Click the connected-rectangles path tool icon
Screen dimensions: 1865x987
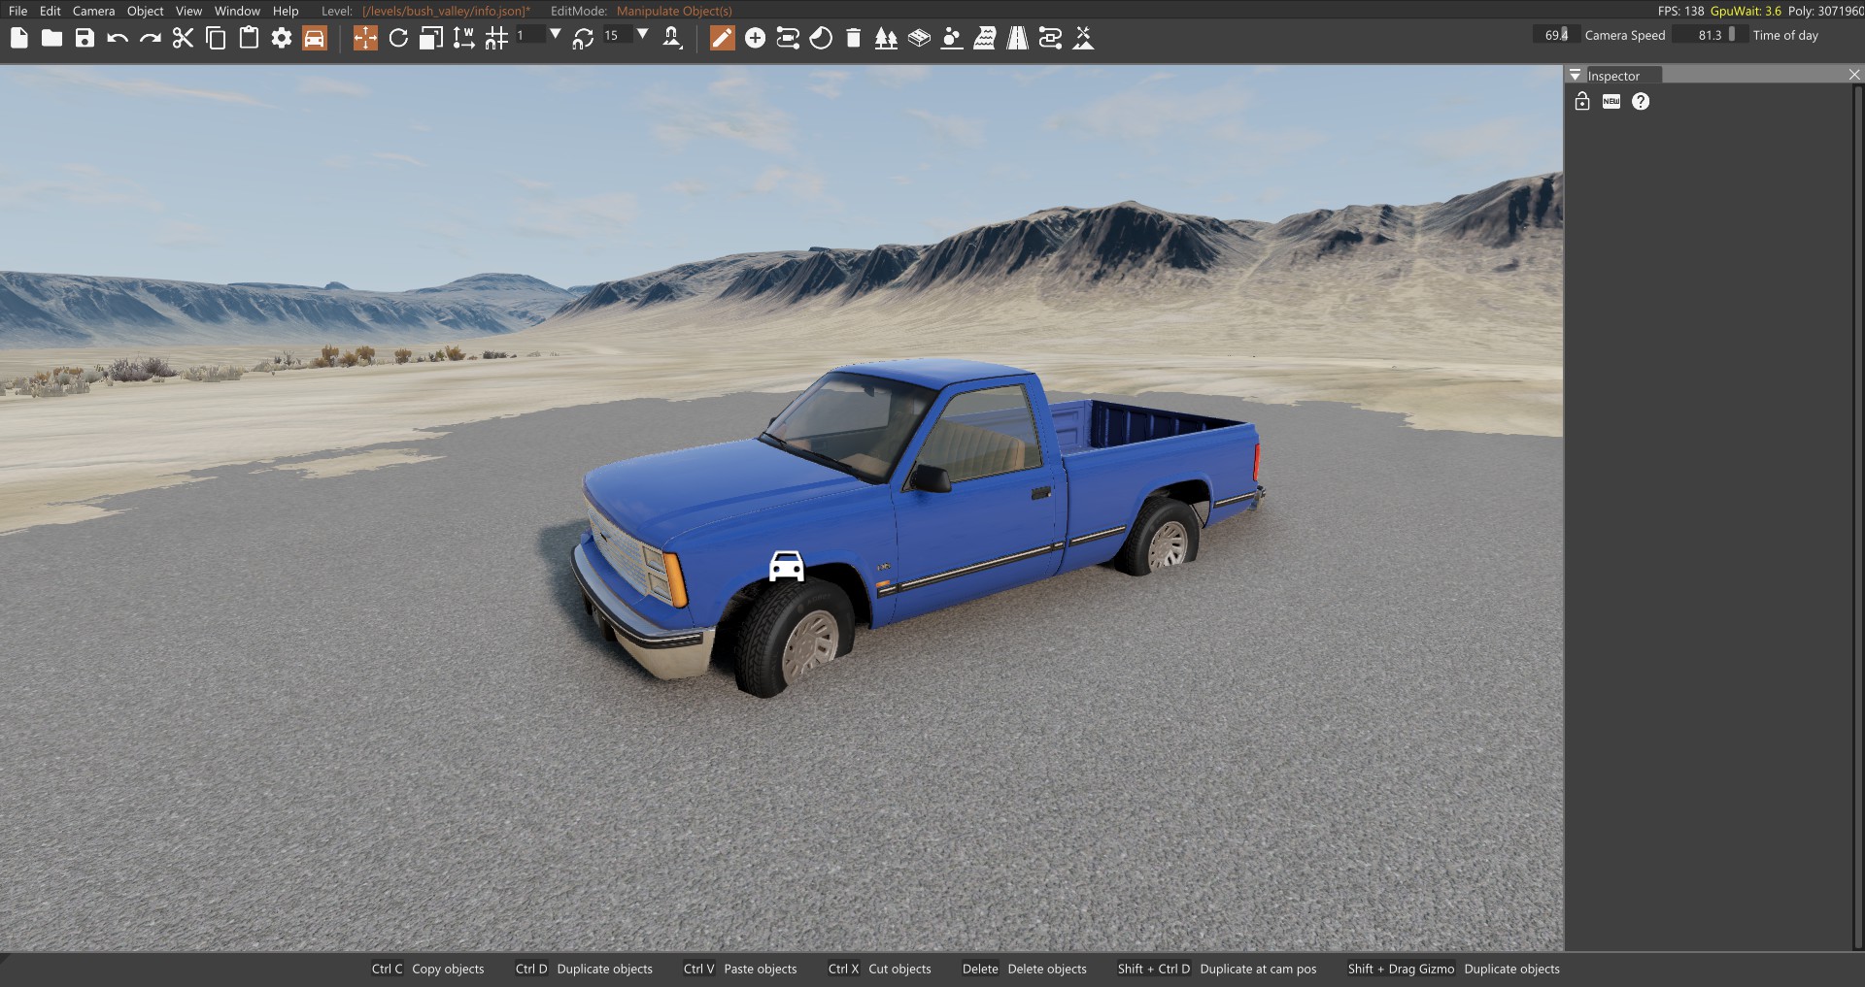[788, 38]
